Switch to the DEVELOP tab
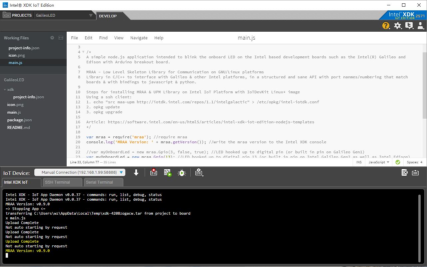The image size is (427, 267). coord(108,16)
